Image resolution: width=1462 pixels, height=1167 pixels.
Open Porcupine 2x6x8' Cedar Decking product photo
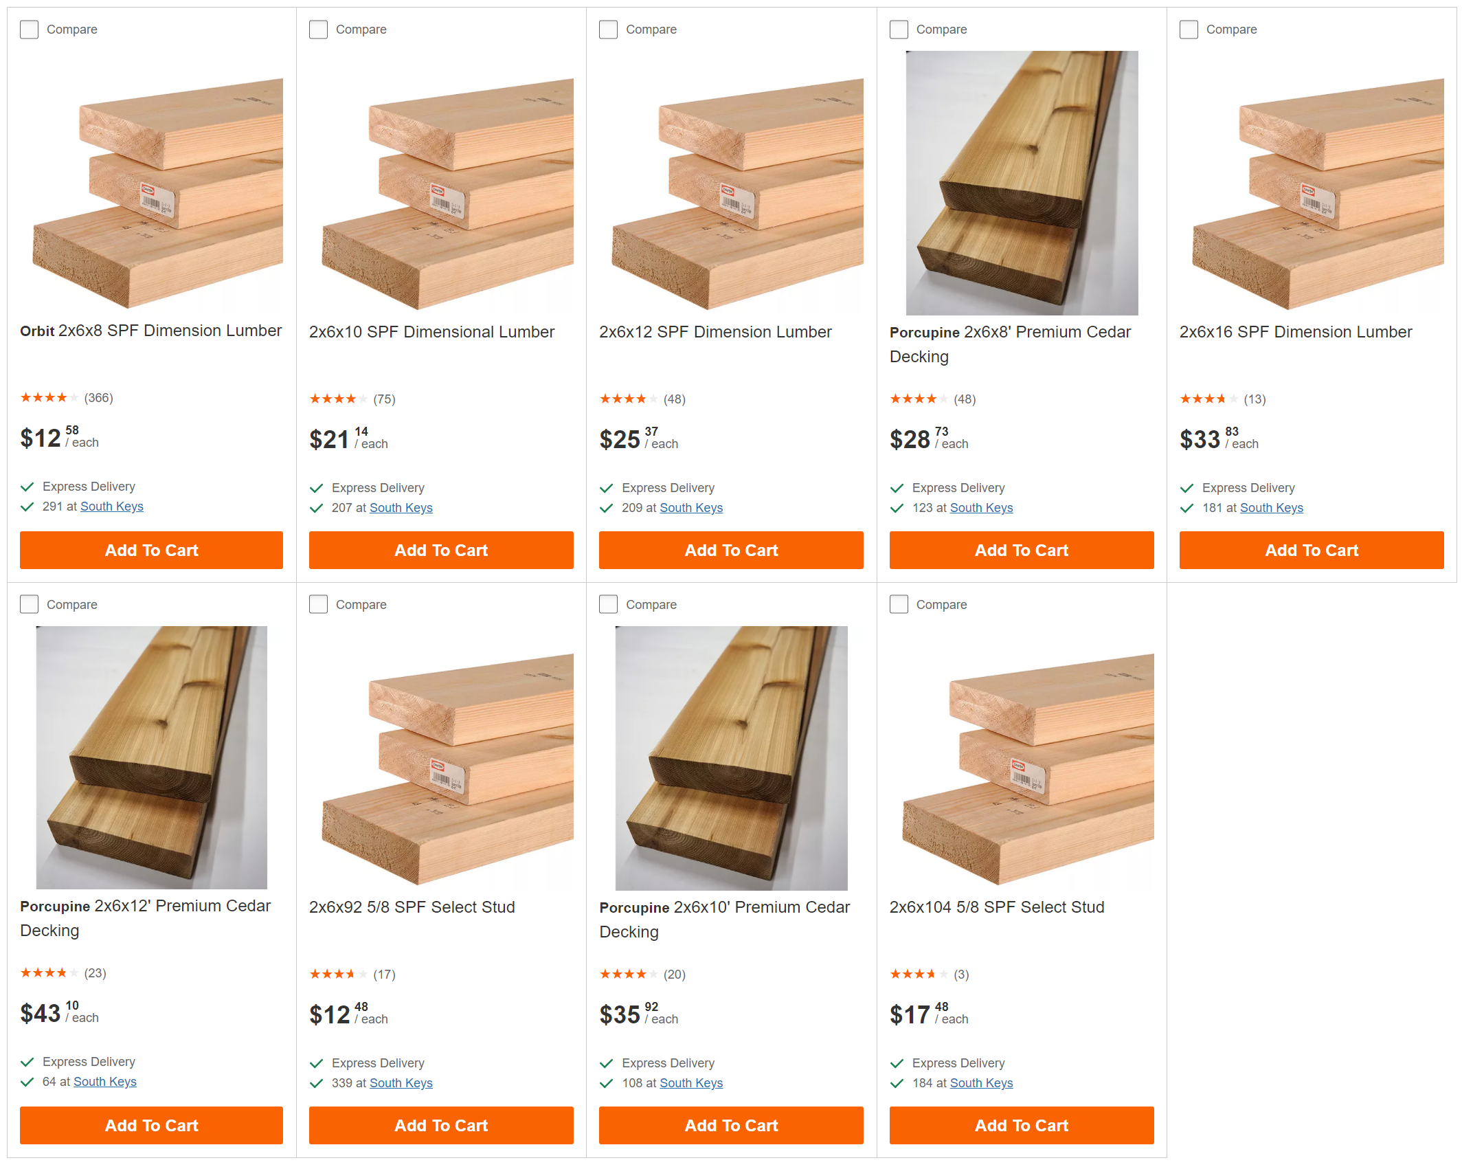click(x=1022, y=183)
